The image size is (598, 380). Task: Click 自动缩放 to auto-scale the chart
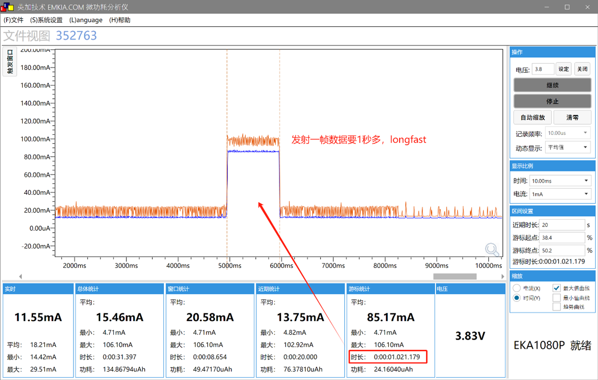pyautogui.click(x=532, y=117)
